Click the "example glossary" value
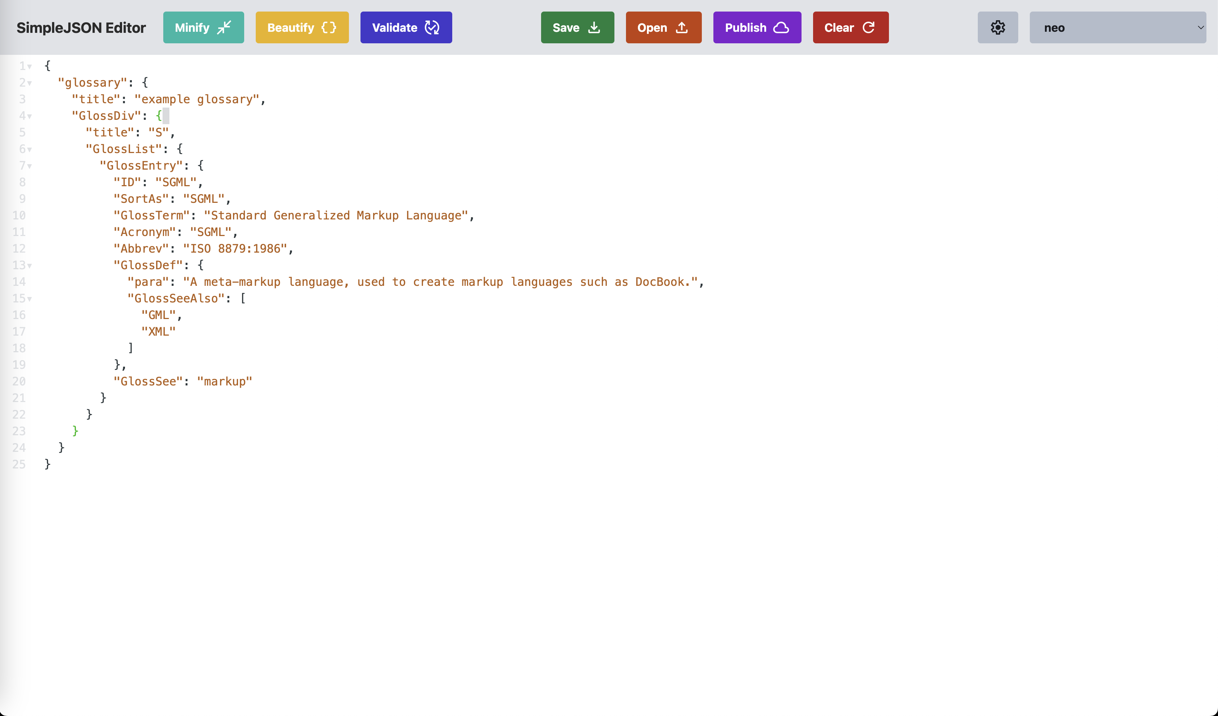The image size is (1218, 716). pyautogui.click(x=197, y=99)
